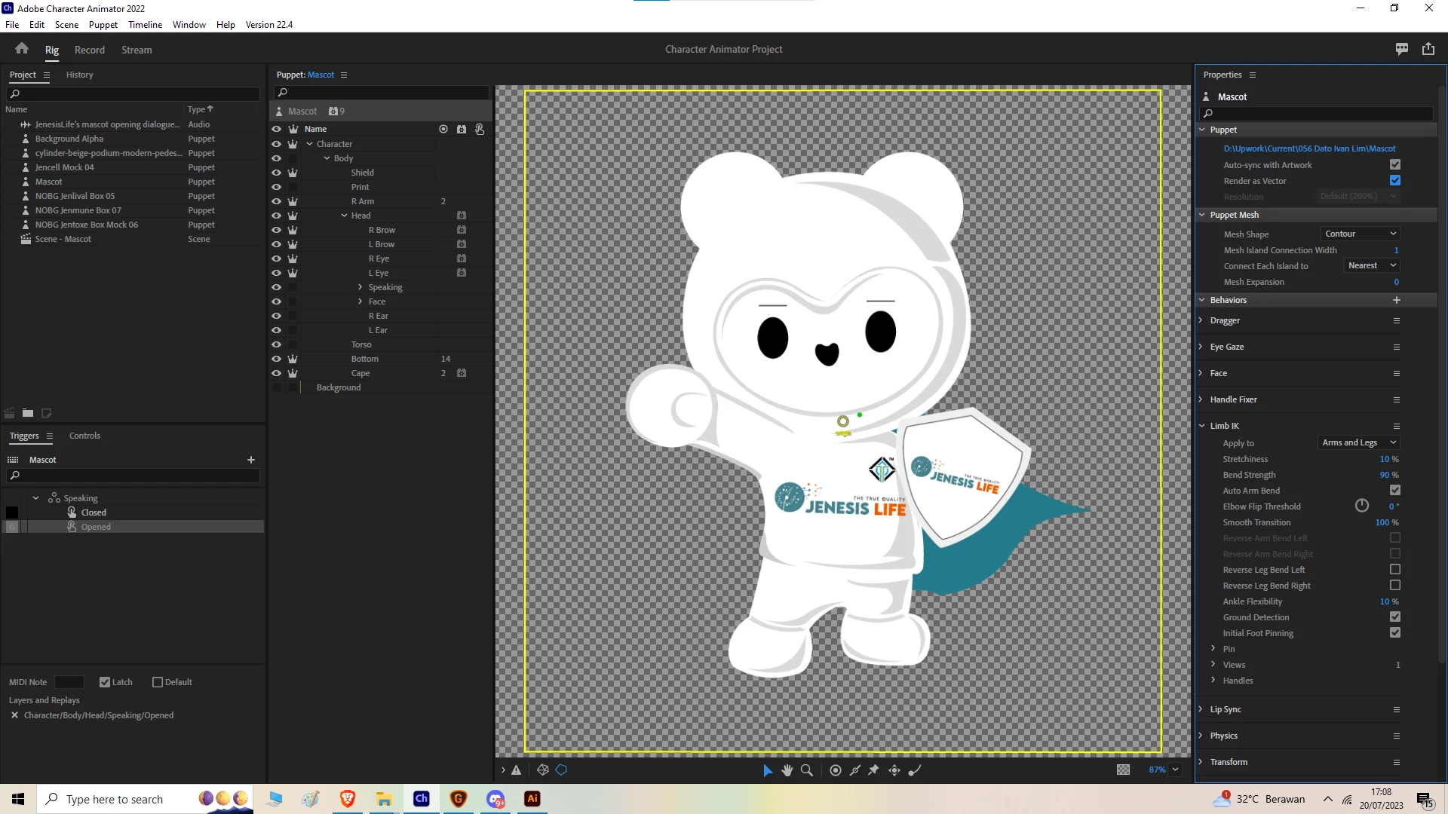Open the Timeline menu
Viewport: 1448px width, 814px height.
coord(145,24)
